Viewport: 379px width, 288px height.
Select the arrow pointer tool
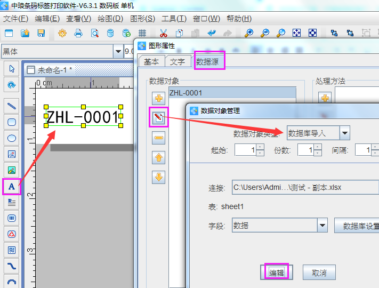(12, 69)
